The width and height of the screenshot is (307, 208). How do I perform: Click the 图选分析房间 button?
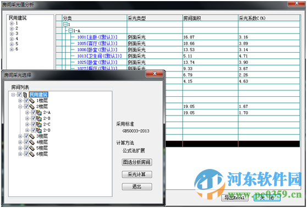coord(137,162)
